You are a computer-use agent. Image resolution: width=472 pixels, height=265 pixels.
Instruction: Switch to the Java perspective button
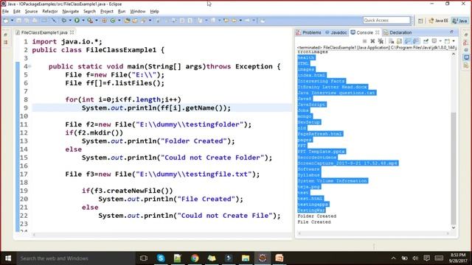(459, 21)
